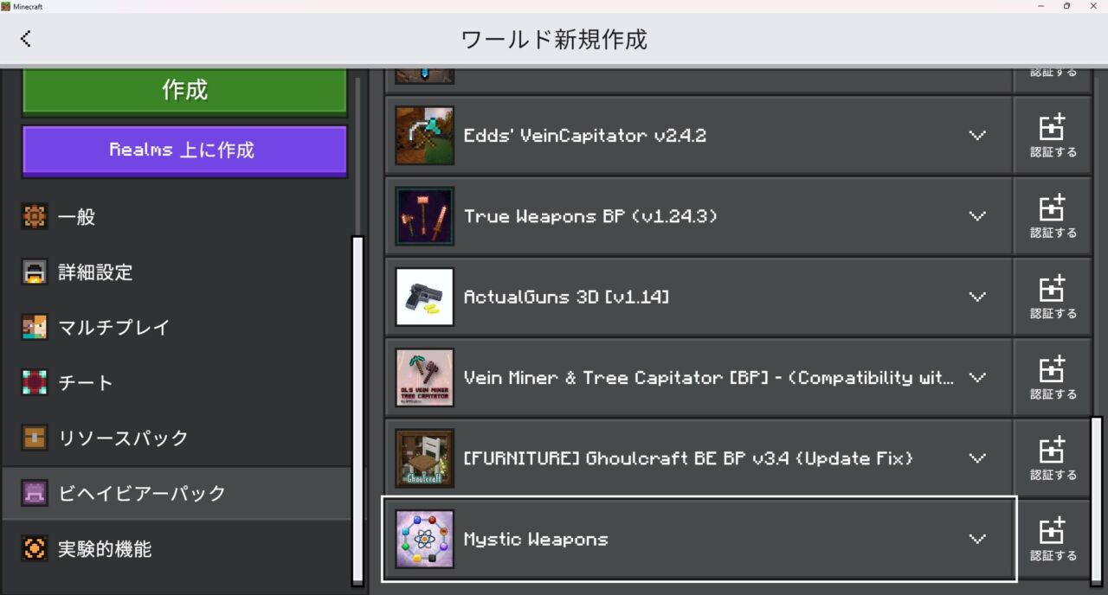The image size is (1108, 595).
Task: Click the back arrow at top left
Action: [x=26, y=38]
